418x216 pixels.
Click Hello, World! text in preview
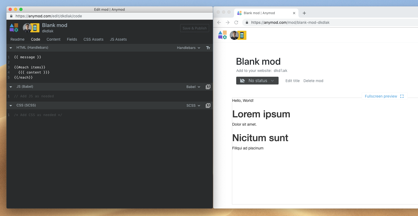click(243, 101)
